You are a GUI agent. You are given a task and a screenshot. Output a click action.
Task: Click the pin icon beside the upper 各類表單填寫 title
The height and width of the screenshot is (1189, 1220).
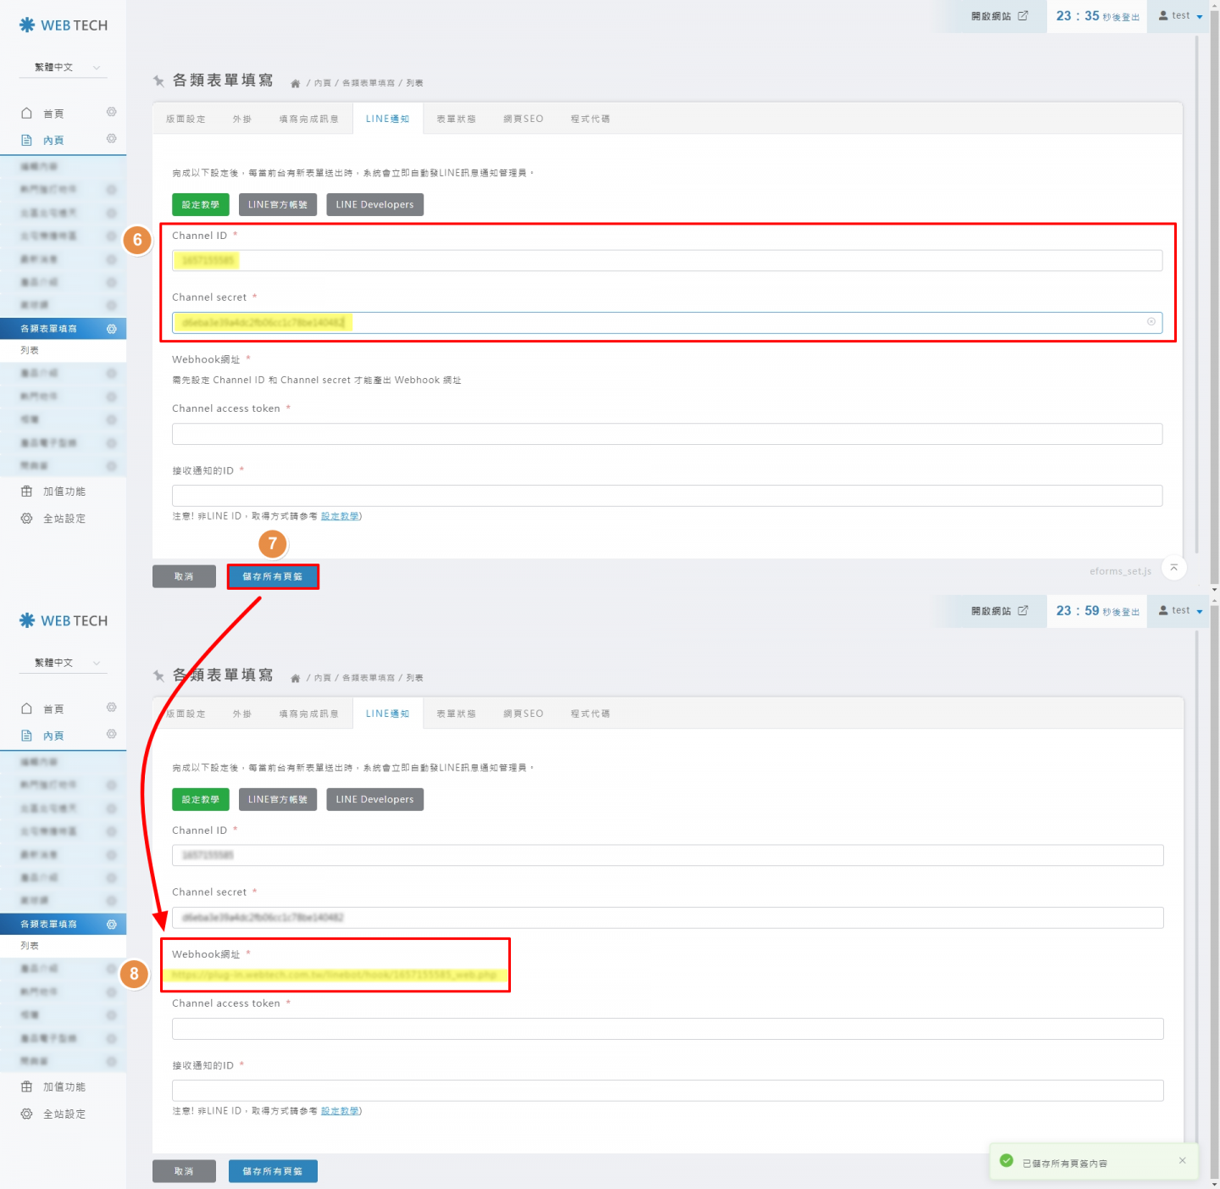(x=158, y=81)
